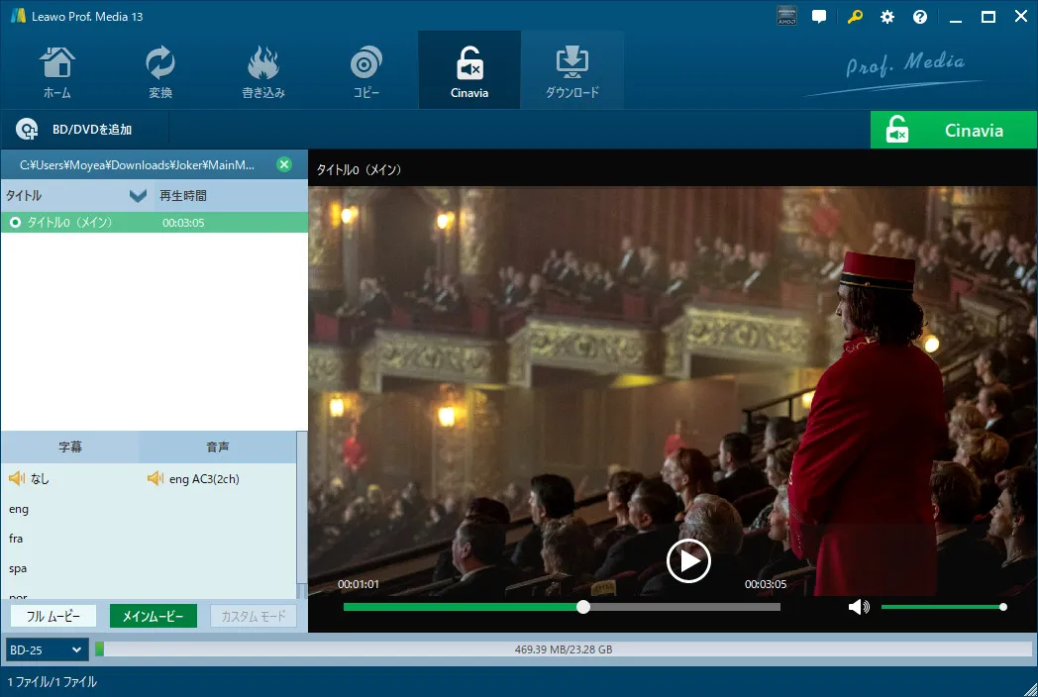Click the 00:03:05 duration cell
Image resolution: width=1038 pixels, height=697 pixels.
pyautogui.click(x=183, y=223)
